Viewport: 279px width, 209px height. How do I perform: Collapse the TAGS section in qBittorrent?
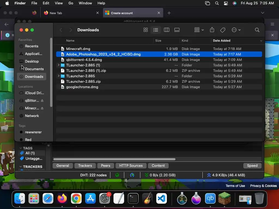[21, 148]
